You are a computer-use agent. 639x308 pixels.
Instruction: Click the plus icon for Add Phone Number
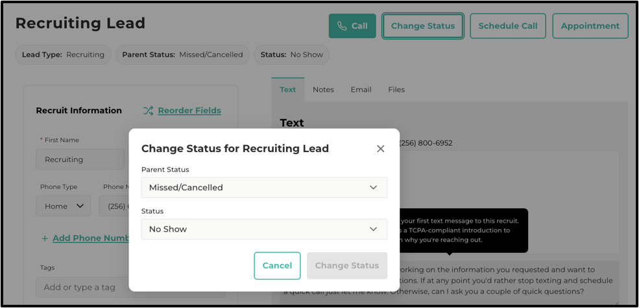[x=45, y=238]
